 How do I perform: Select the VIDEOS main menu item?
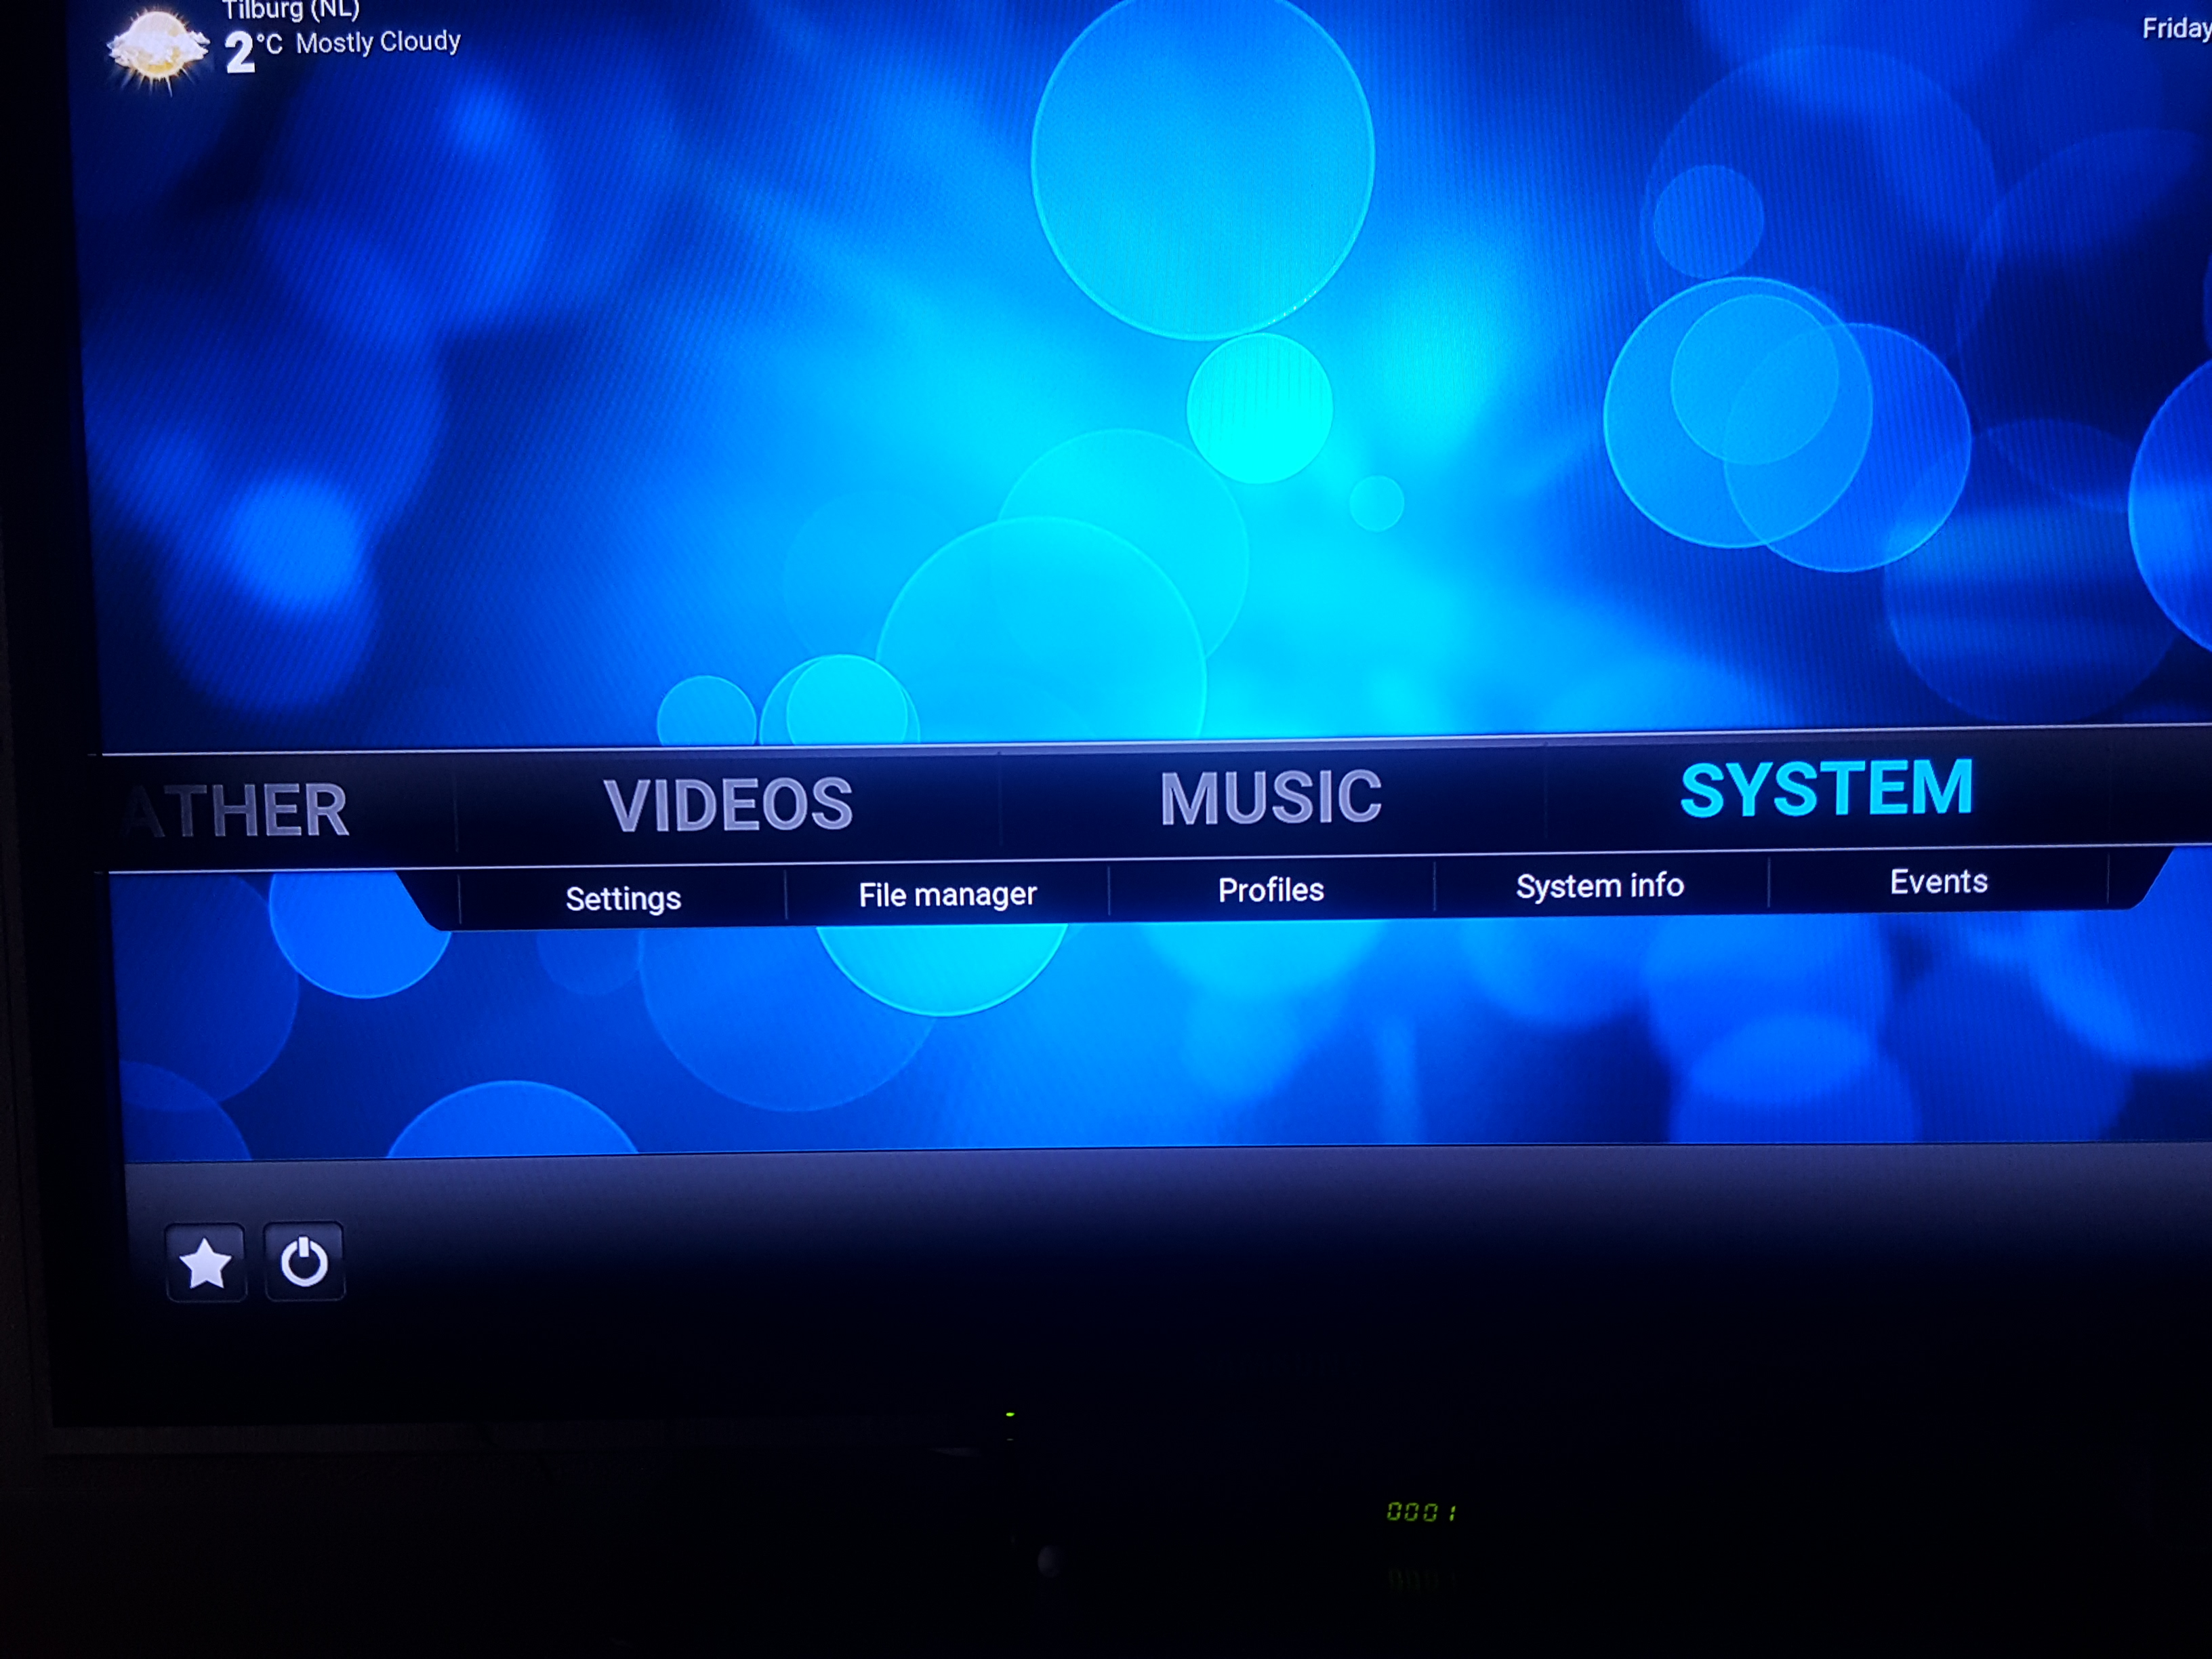click(728, 804)
